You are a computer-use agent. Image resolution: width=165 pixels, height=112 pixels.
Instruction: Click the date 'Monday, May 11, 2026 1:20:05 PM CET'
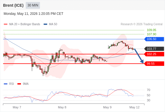tap(34, 14)
